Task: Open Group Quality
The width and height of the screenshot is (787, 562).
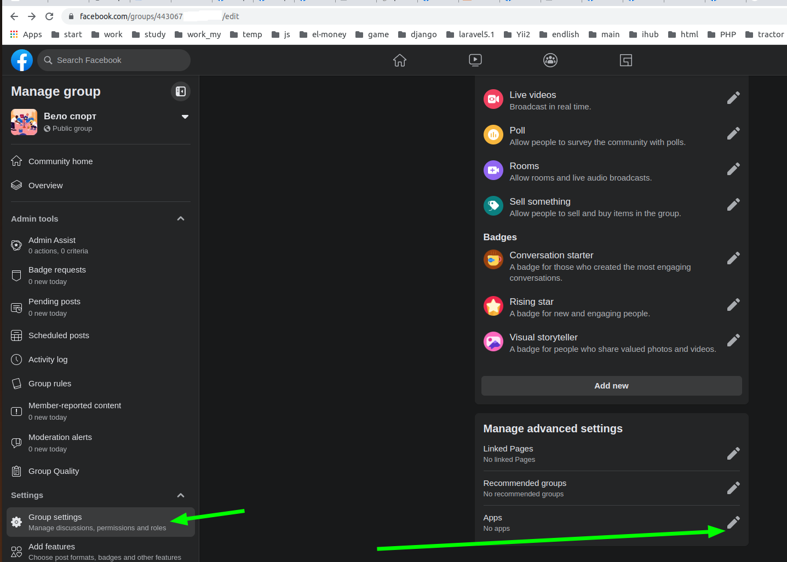Action: pos(101,471)
